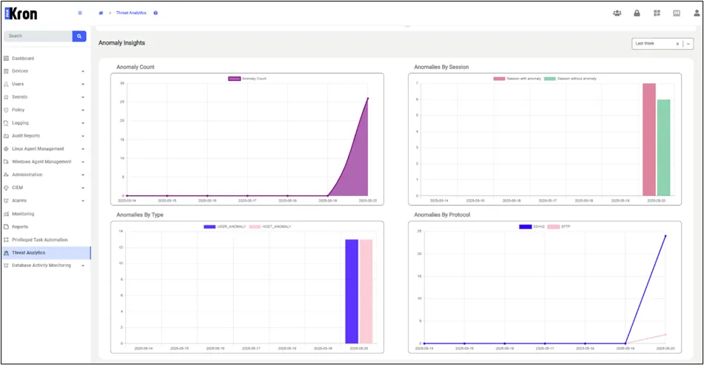Toggle Session without anomaly legend item
The image size is (704, 365).
(x=570, y=79)
